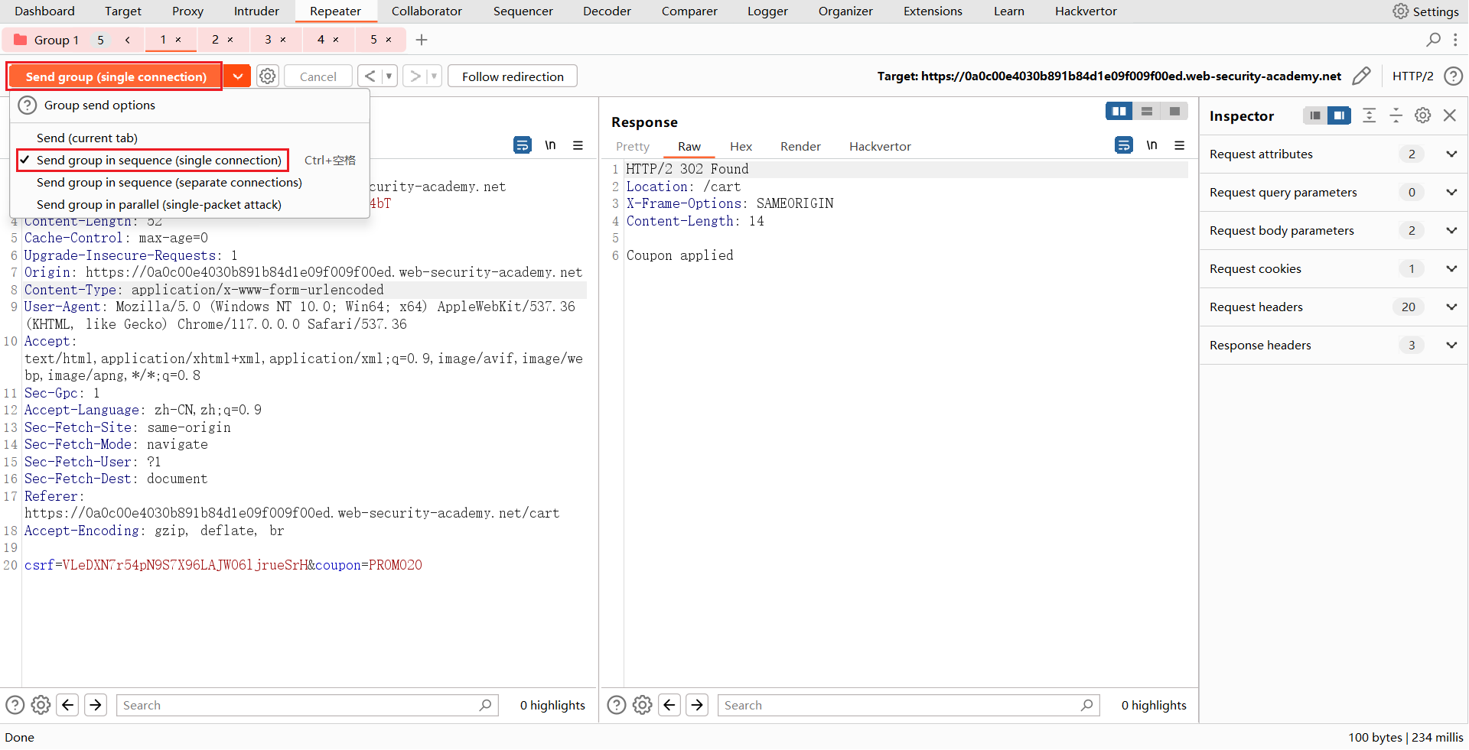Image resolution: width=1469 pixels, height=750 pixels.
Task: Switch to combined tabbed layout view
Action: (x=1174, y=112)
